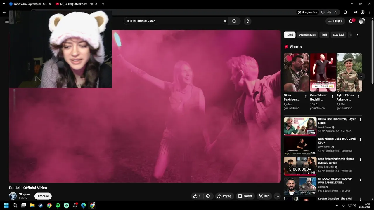This screenshot has width=374, height=210.
Task: Show more filter chips with the right arrow
Action: click(357, 35)
